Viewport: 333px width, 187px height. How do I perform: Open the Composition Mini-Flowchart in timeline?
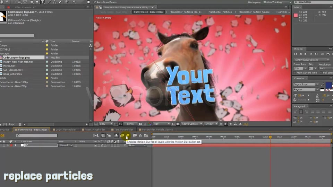tap(96, 135)
